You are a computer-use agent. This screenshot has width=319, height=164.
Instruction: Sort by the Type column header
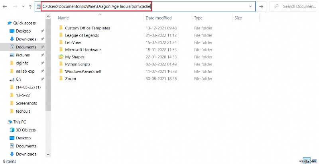pyautogui.click(x=198, y=18)
